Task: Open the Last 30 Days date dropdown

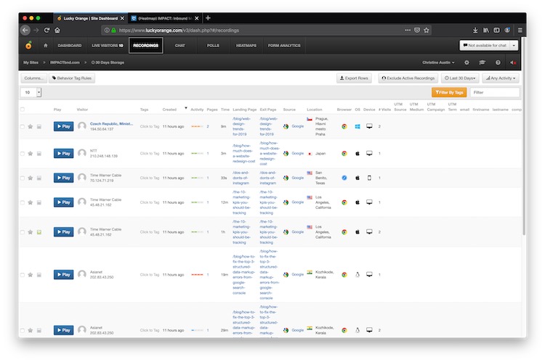Action: pos(460,78)
